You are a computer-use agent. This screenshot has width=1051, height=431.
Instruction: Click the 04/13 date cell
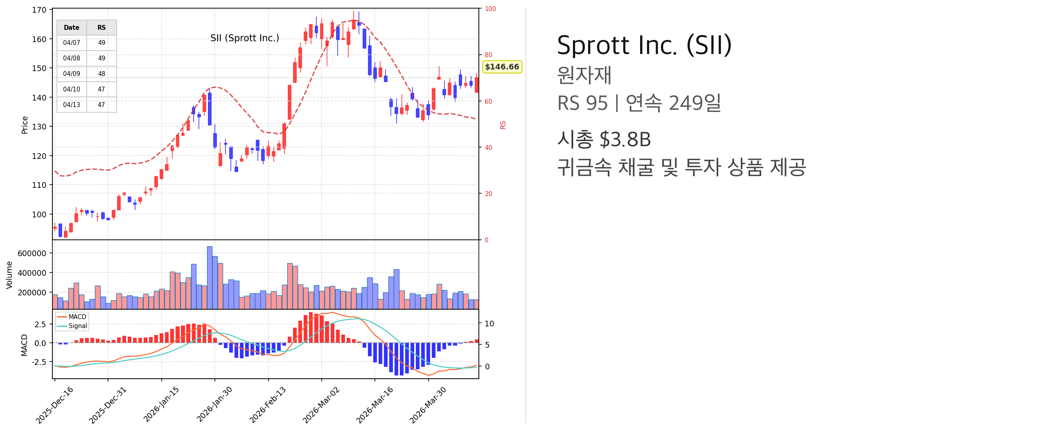72,105
